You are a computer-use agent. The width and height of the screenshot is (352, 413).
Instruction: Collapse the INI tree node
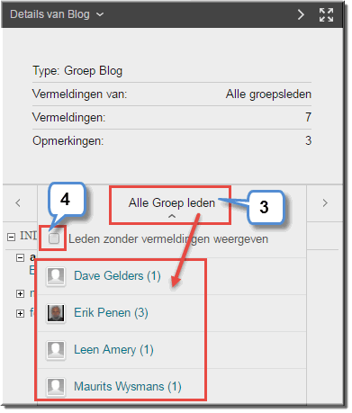11,237
